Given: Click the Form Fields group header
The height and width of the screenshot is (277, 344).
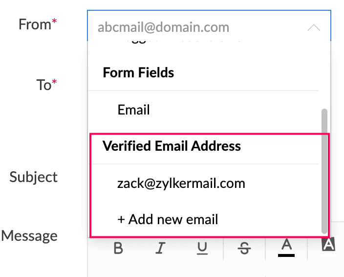Looking at the screenshot, I should (138, 72).
